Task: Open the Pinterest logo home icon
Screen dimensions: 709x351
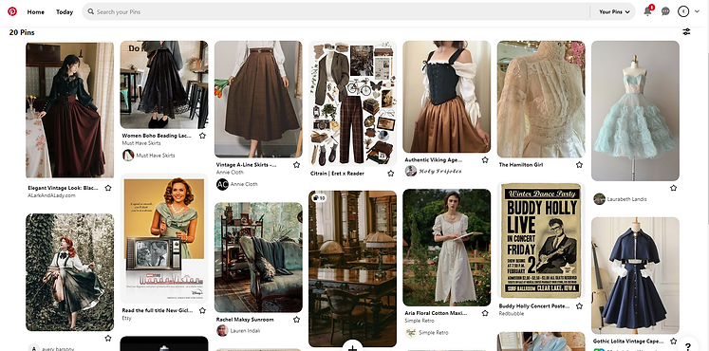Action: (12, 11)
